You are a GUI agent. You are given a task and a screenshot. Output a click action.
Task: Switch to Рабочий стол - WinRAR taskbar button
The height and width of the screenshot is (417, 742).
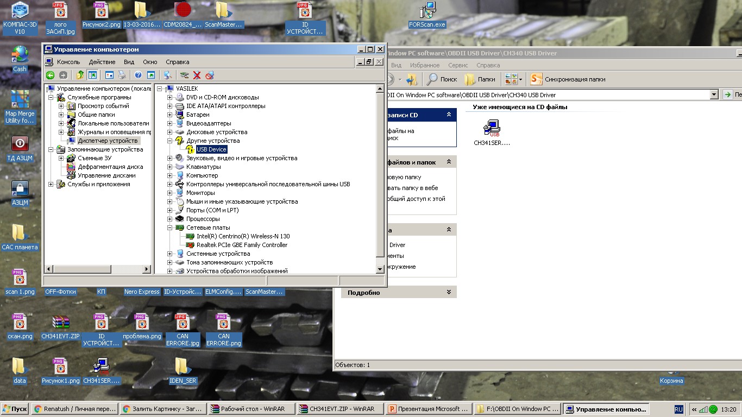(x=252, y=409)
